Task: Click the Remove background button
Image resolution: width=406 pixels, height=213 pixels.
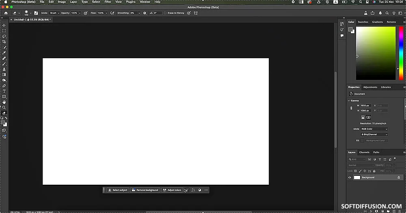Action: [145, 190]
